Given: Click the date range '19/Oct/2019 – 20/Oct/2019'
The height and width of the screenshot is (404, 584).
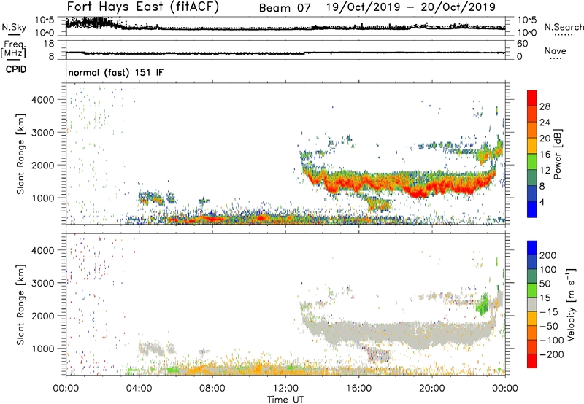Looking at the screenshot, I should [411, 7].
